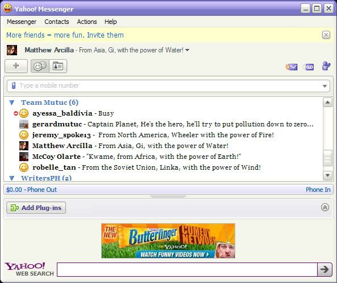The image size is (337, 283).
Task: Dismiss the invite friends banner
Action: coord(326,35)
